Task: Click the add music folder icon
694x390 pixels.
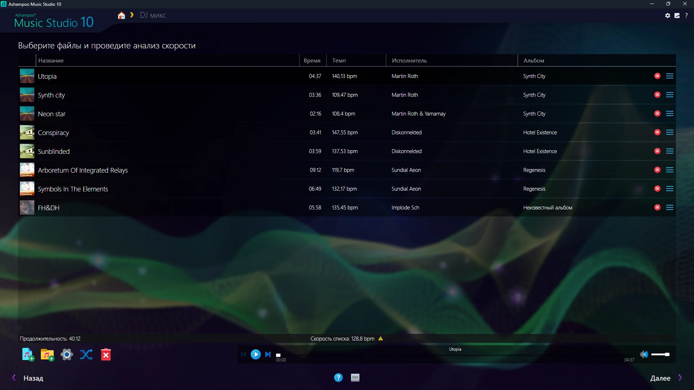Action: 47,355
